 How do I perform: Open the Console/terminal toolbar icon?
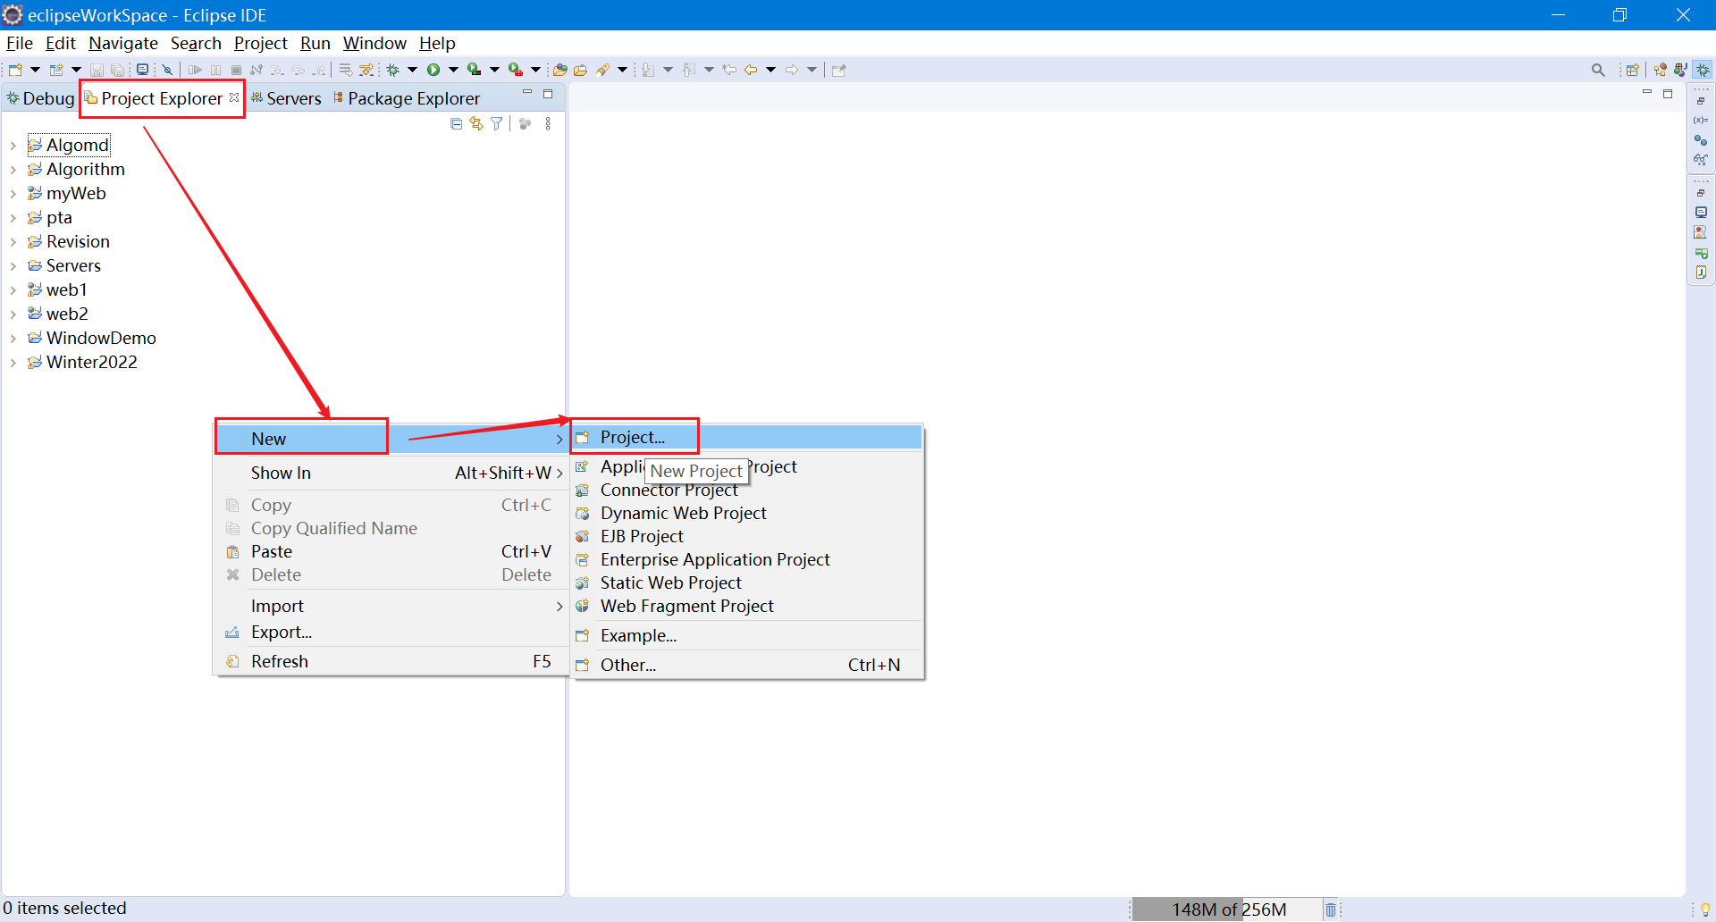pos(142,70)
